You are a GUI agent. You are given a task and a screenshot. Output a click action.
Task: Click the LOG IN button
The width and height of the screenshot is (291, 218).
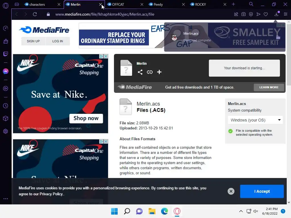click(x=58, y=41)
